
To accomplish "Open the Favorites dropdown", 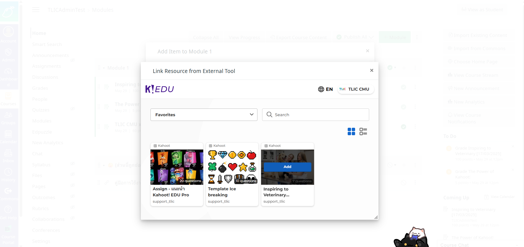I will (204, 115).
